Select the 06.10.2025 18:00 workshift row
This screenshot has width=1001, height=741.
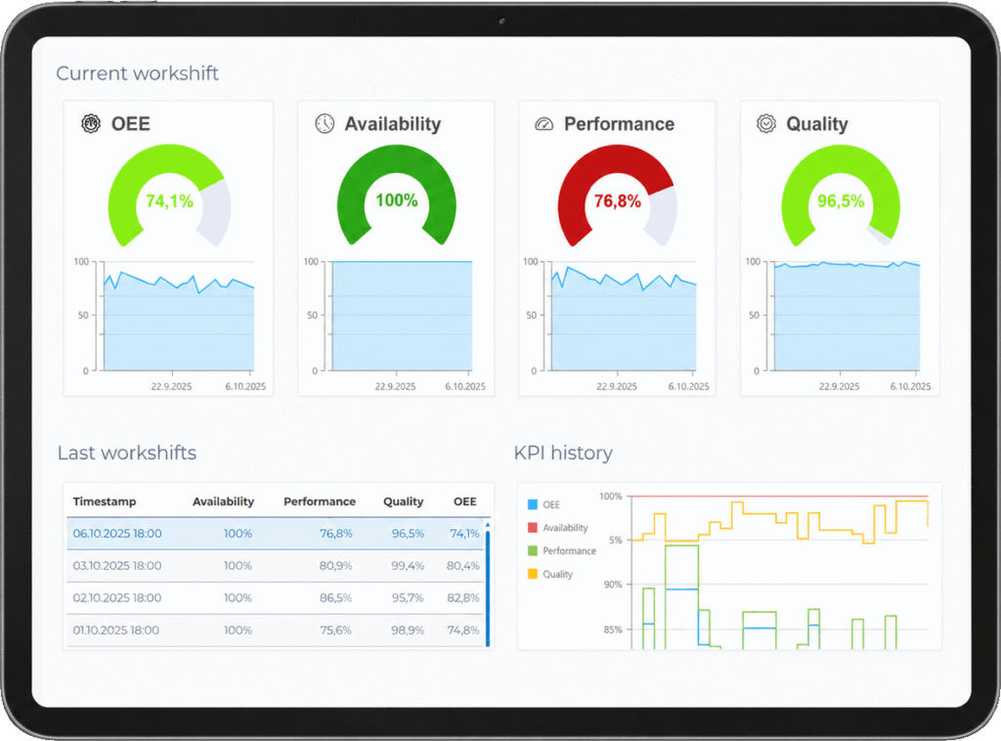(275, 534)
